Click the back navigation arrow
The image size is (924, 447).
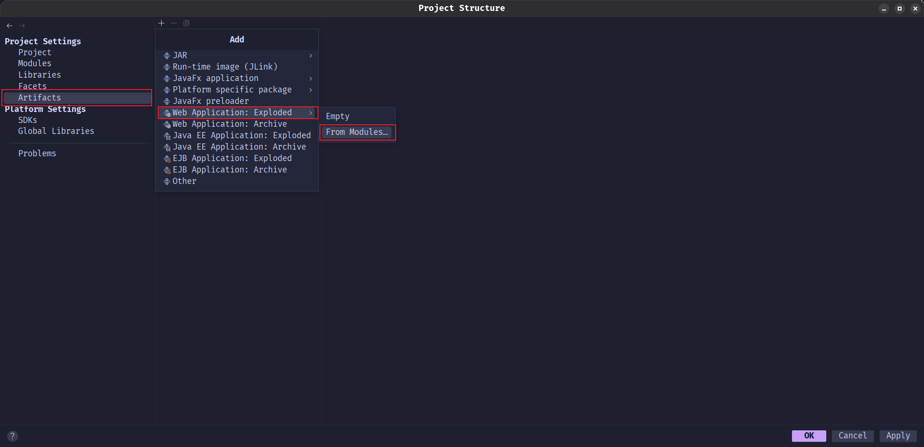click(x=10, y=26)
